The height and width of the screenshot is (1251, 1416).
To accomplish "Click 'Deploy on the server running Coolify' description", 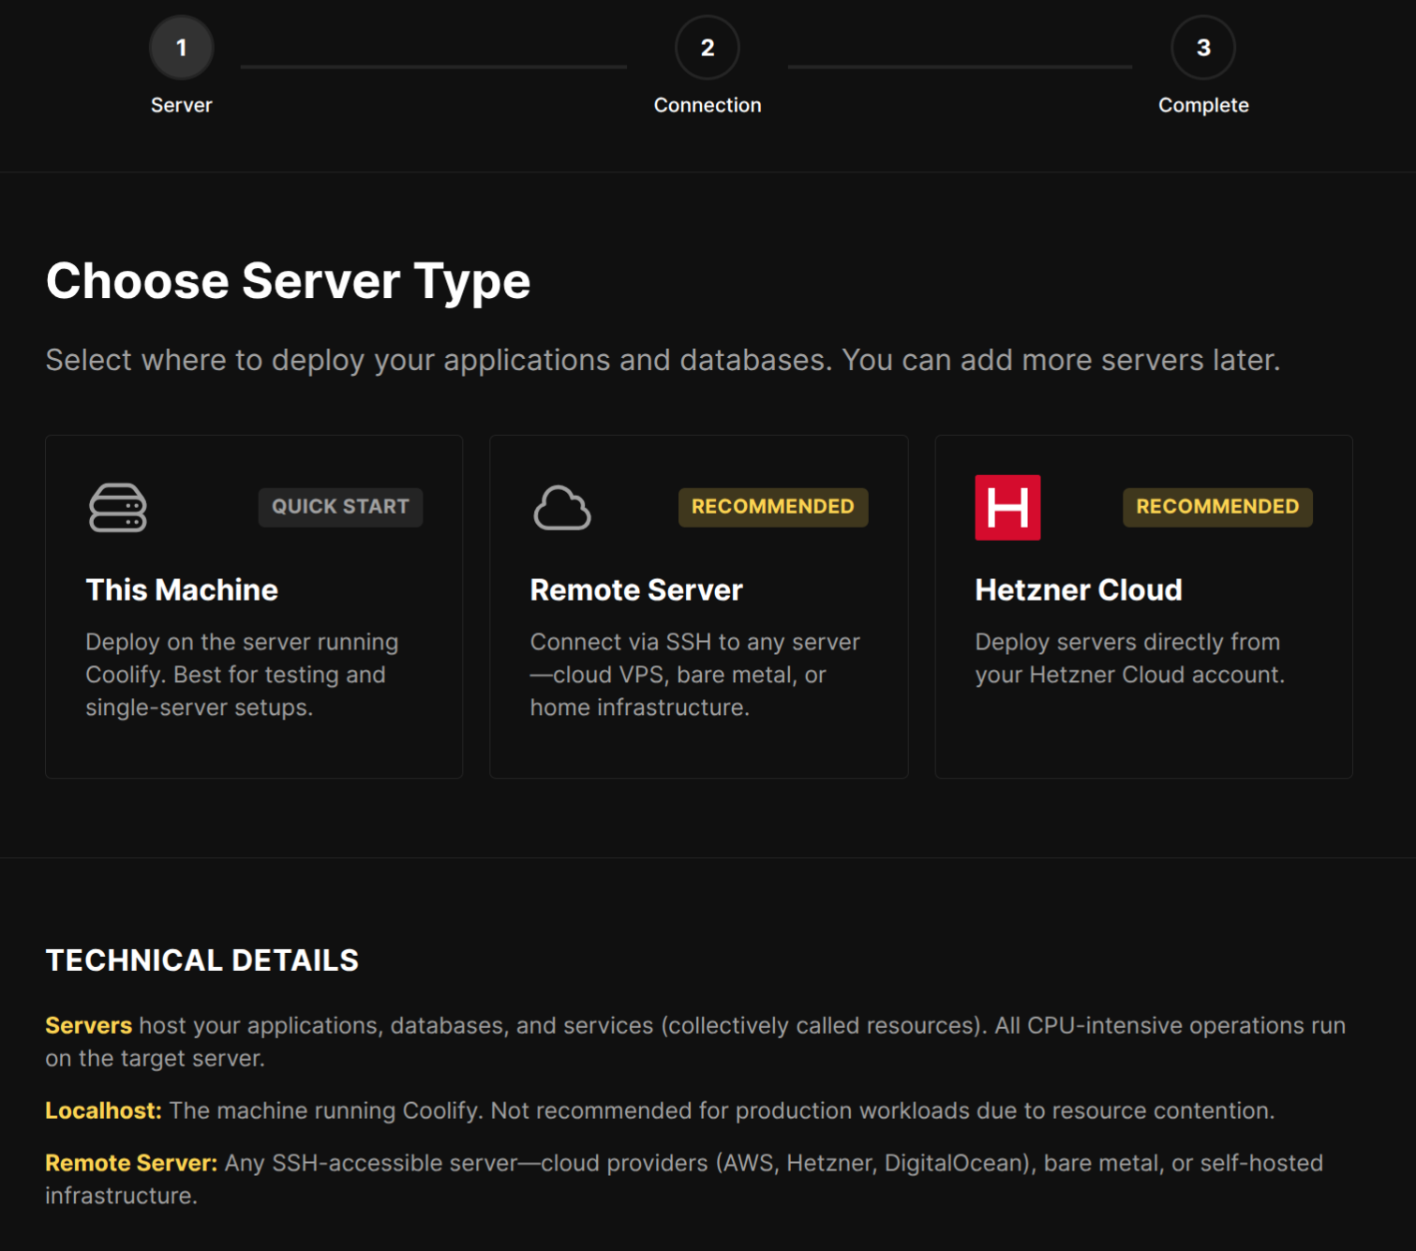I will tap(242, 675).
